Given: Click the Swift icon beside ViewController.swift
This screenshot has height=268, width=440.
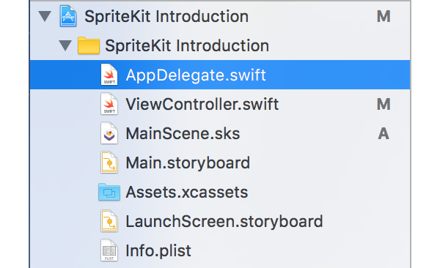Looking at the screenshot, I should [x=109, y=104].
